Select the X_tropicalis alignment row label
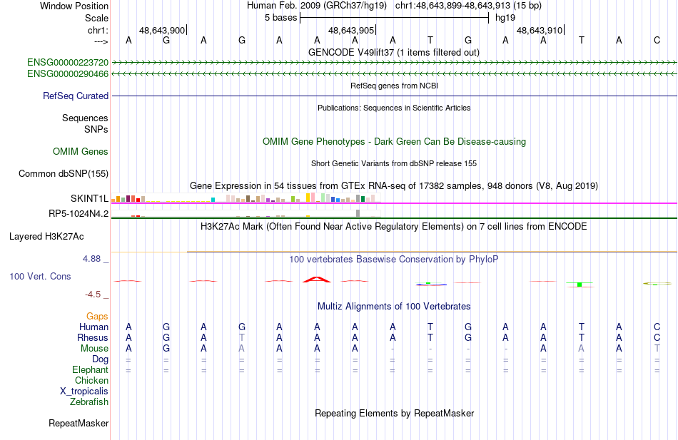678x440 pixels. tap(84, 392)
